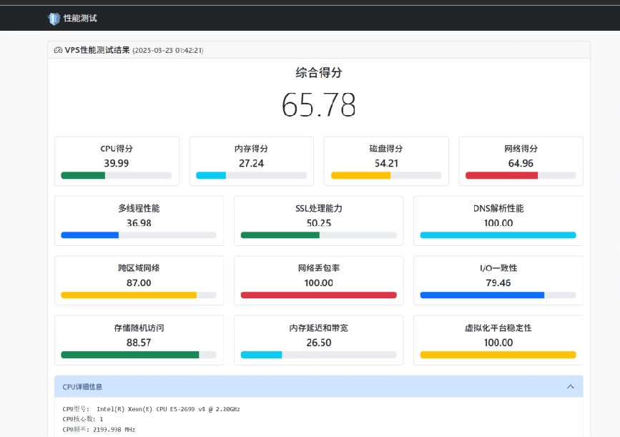Click the DNS解析性能 cyan progress bar
Image resolution: width=620 pixels, height=437 pixels.
(x=498, y=235)
